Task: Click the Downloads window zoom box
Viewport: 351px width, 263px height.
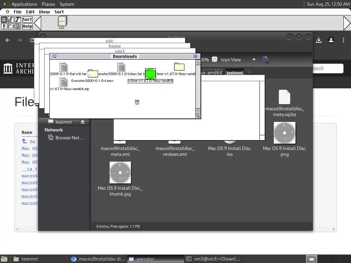Action: click(x=195, y=57)
